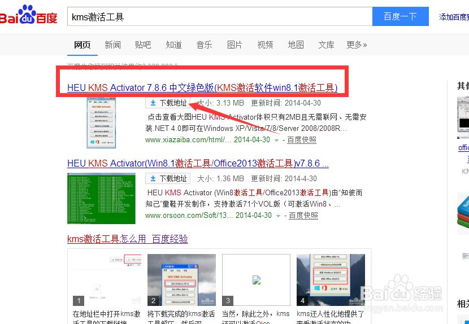Expand the 更多» menu
469x324 pixels.
tap(357, 45)
